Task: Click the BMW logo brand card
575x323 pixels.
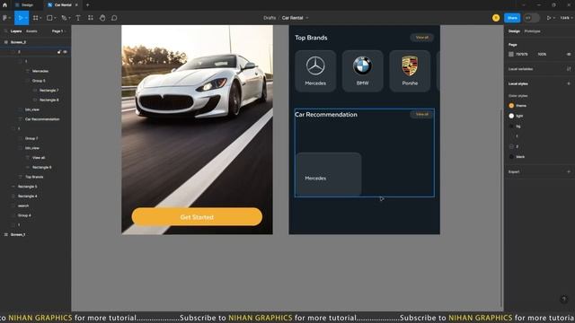Action: click(362, 71)
